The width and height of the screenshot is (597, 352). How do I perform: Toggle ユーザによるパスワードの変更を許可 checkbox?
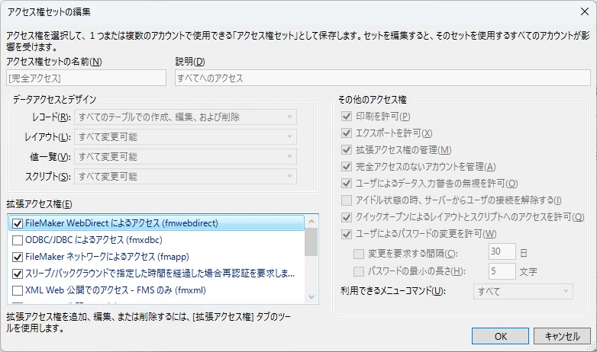[x=347, y=234]
